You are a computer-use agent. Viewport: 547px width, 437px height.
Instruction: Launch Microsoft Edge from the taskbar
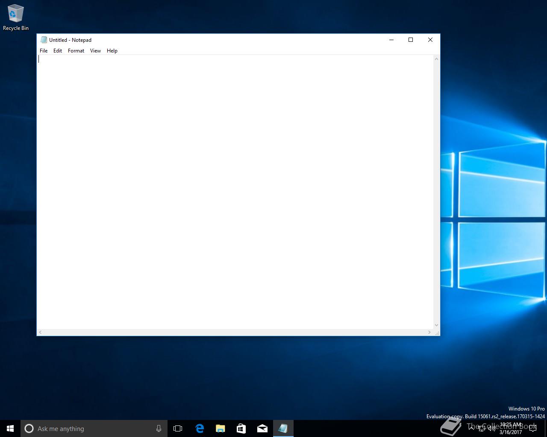[200, 428]
